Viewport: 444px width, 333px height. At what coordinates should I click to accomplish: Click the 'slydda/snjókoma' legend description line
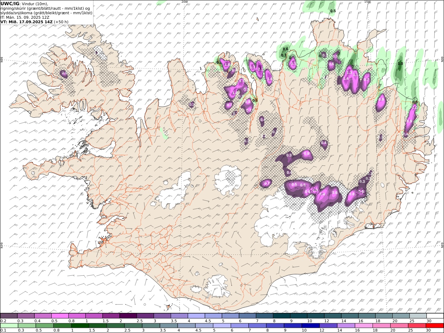click(46, 12)
